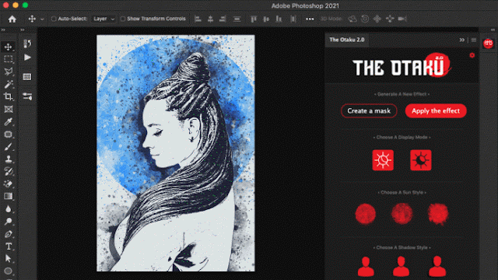Screen dimensions: 498x280
Task: Click the 3D roll camera icon
Action: (365, 19)
